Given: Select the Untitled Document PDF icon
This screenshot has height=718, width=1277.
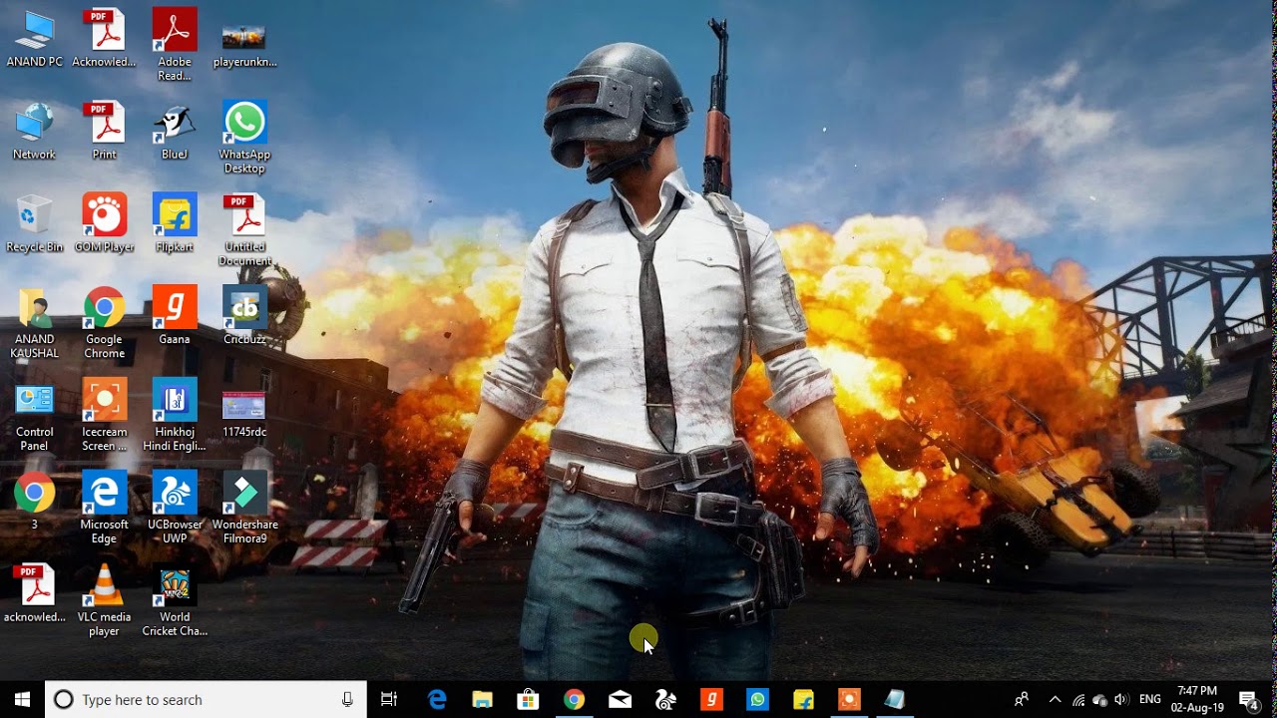Looking at the screenshot, I should (x=244, y=230).
